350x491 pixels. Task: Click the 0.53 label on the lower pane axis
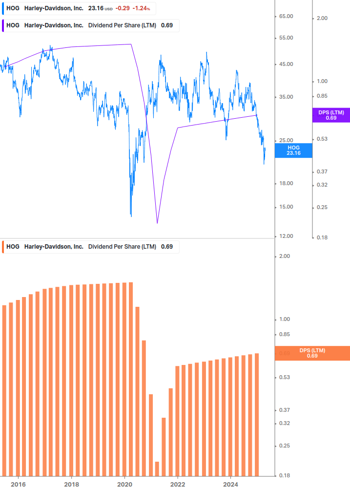(285, 377)
